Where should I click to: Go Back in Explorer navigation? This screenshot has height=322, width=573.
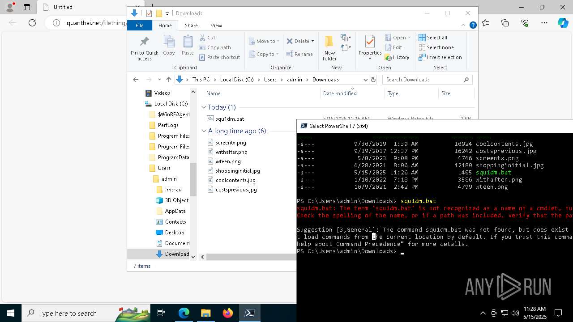[x=136, y=80]
